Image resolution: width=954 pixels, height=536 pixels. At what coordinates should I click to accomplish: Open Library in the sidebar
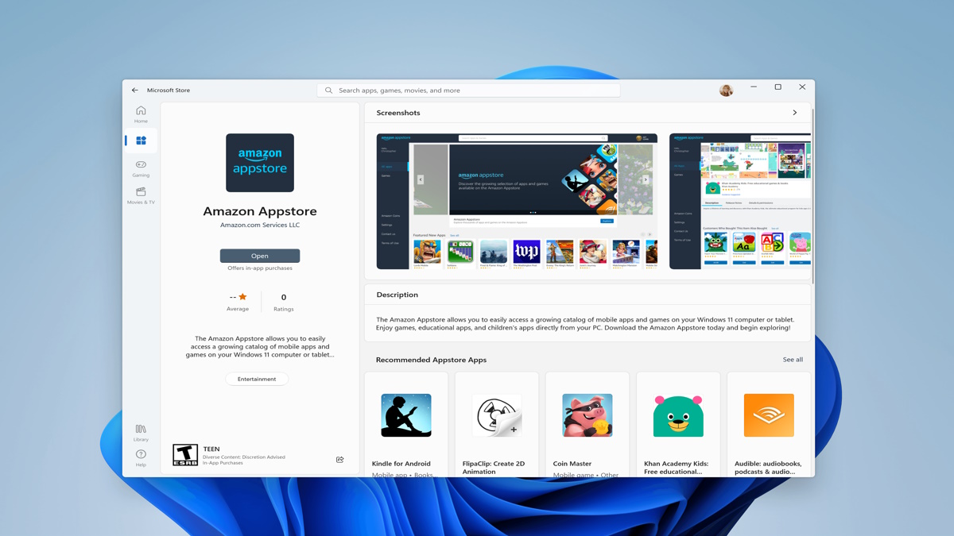(141, 433)
